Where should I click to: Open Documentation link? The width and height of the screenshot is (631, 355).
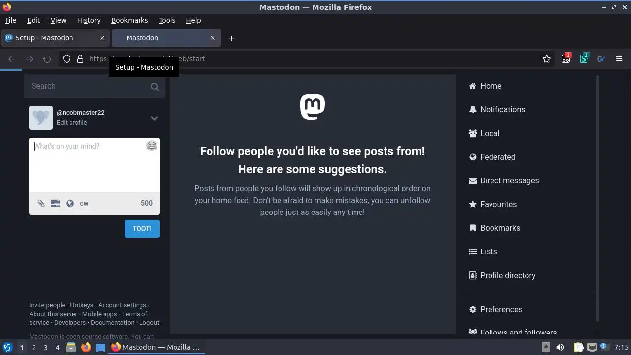pos(112,323)
